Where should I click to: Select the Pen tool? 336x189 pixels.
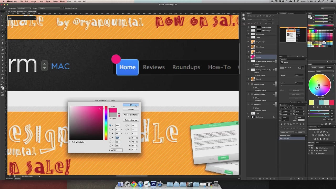[x=3, y=64]
